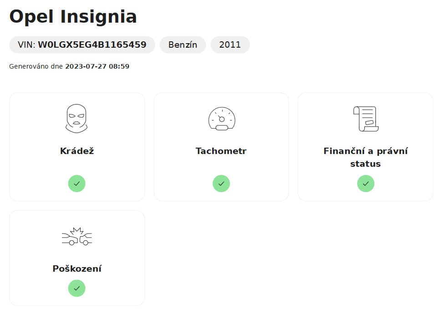Viewport: 445px width, 318px height.
Task: Click the tachometer gauge icon
Action: click(x=221, y=119)
